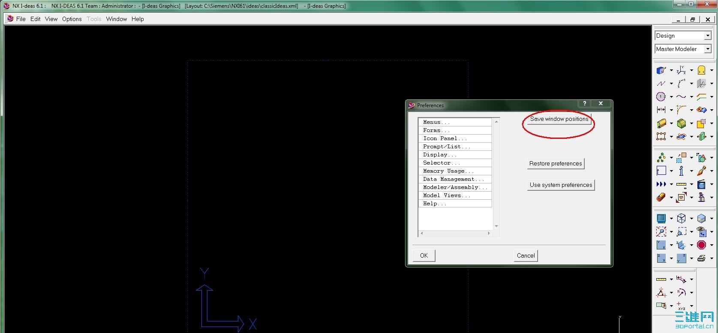Click the red plus XYZ point icon

click(681, 306)
